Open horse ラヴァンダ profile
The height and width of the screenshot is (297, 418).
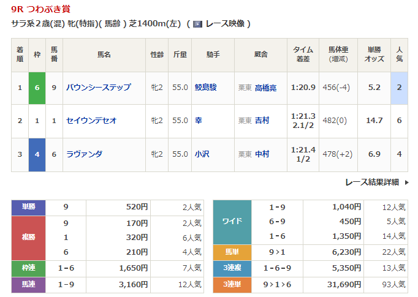(x=84, y=154)
